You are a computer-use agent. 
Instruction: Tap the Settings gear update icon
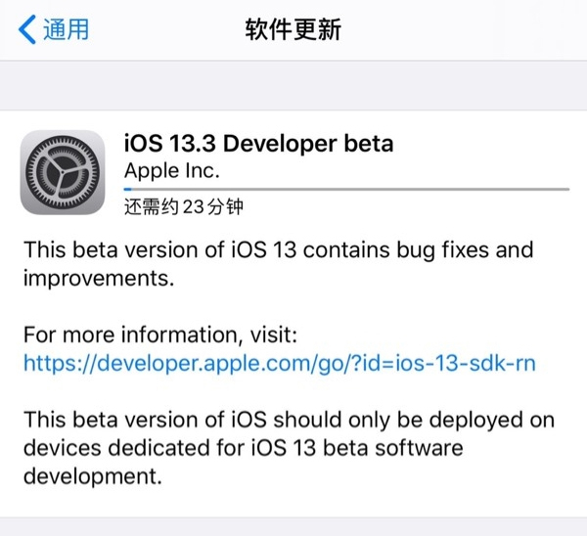63,171
